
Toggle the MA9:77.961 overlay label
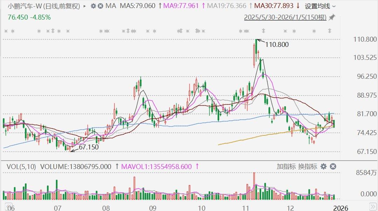tap(182, 6)
